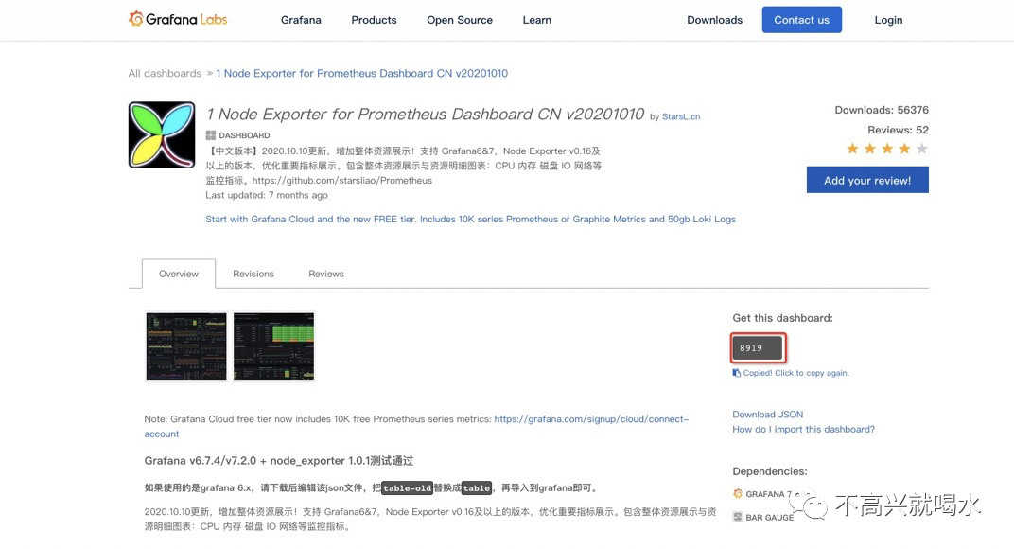Click Copied! Click to copy again
This screenshot has height=549, width=1014.
(795, 373)
